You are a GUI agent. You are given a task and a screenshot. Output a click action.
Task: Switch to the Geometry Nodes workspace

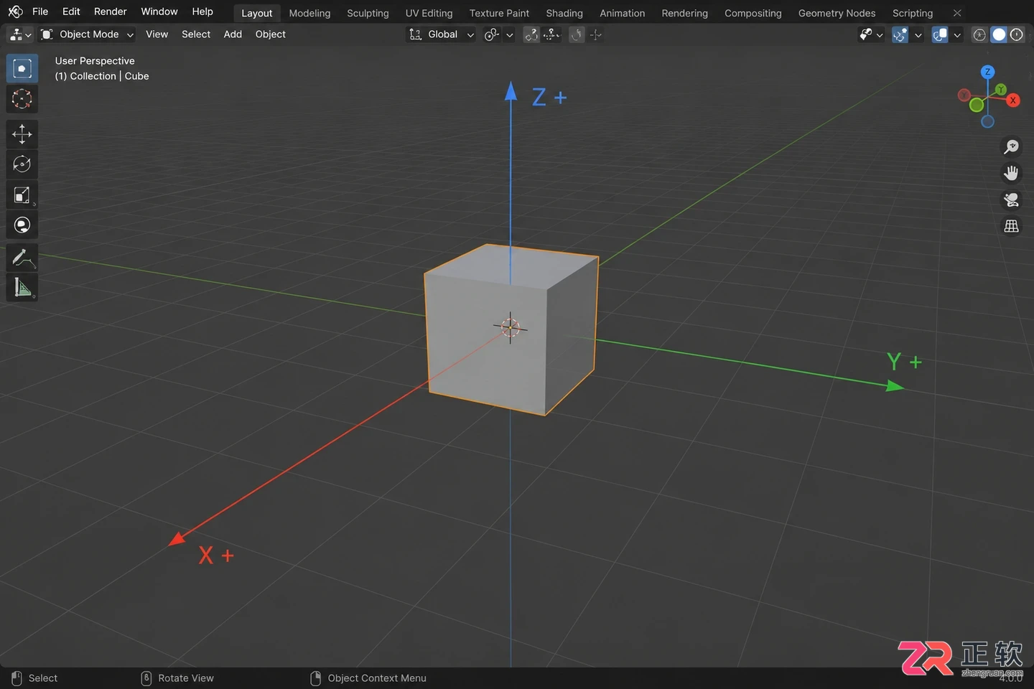click(x=837, y=13)
